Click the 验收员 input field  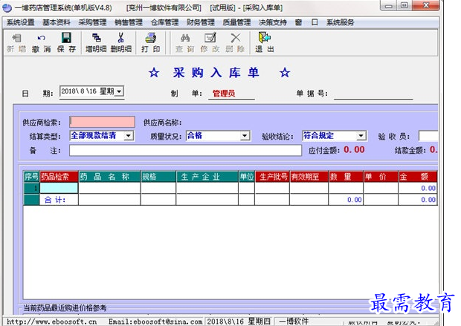click(428, 136)
